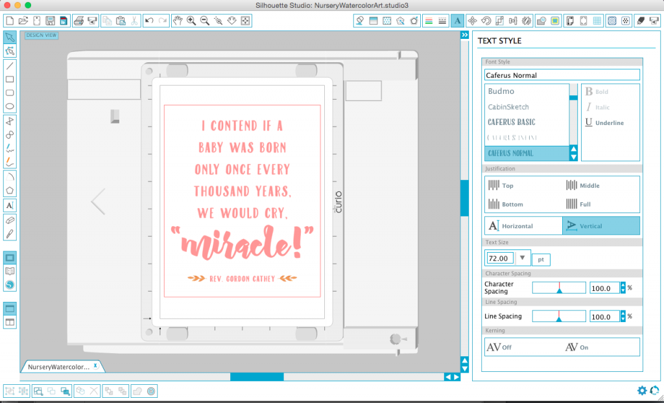Collapse the Text Style side panel
This screenshot has width=664, height=403.
[x=464, y=35]
